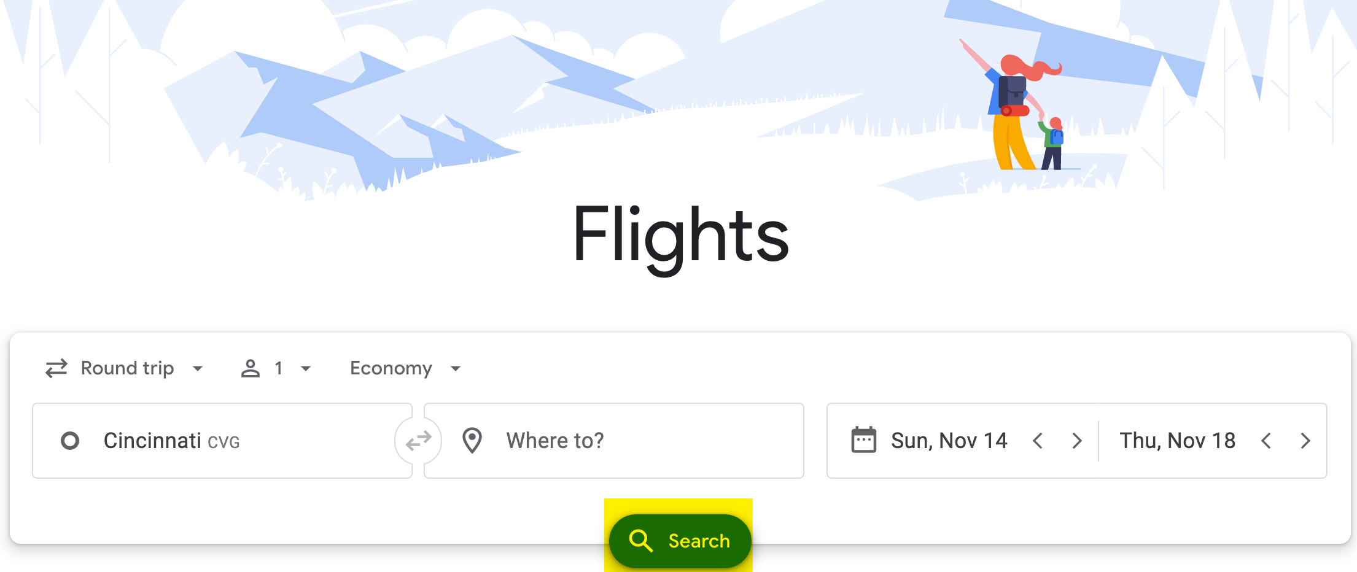Screen dimensions: 1357x572
Task: Click the round trip arrows icon
Action: (x=56, y=368)
